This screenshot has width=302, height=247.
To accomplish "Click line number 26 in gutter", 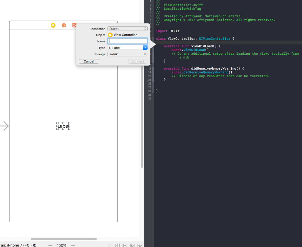I will (x=150, y=98).
